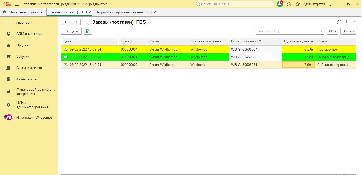Focus the global Поиск Ctrl+Shift+F field
362x175 pixels.
[x=235, y=4]
